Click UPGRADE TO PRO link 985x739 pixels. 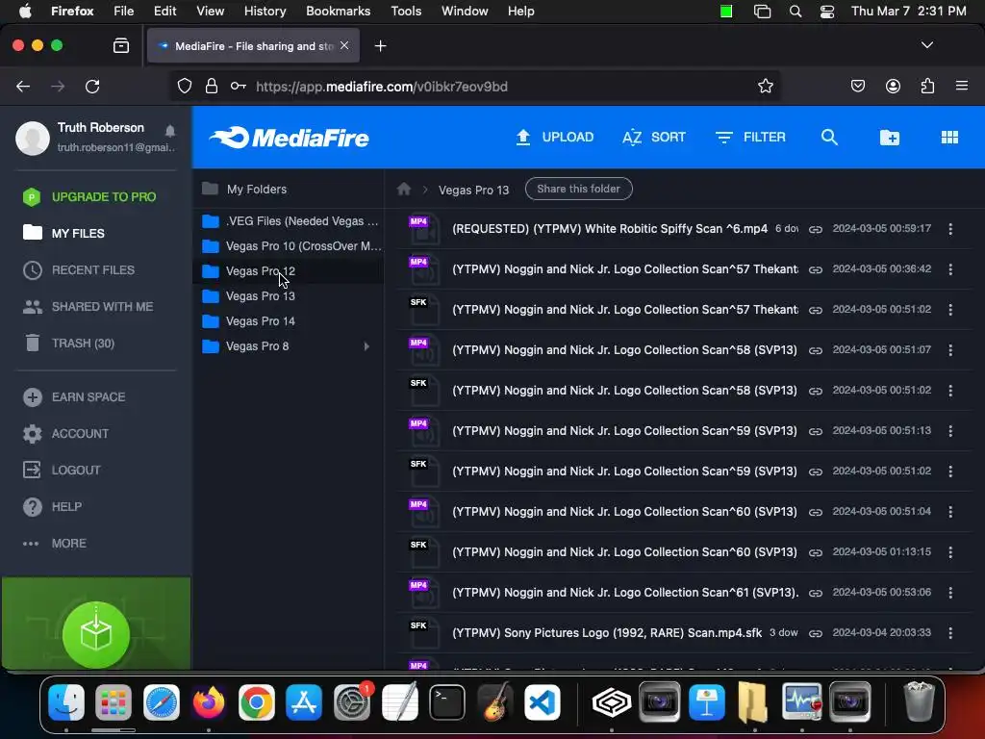pyautogui.click(x=104, y=196)
